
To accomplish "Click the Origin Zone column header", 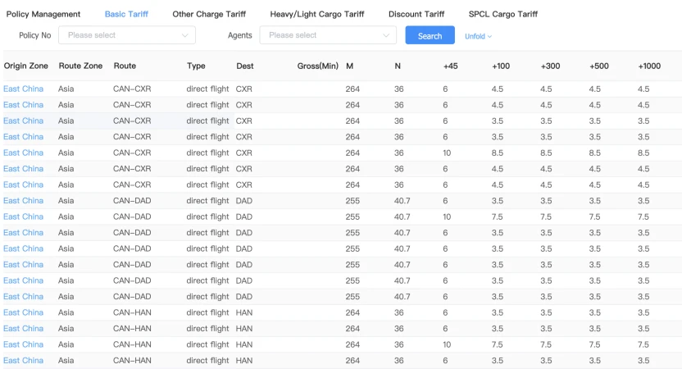I will [x=25, y=66].
